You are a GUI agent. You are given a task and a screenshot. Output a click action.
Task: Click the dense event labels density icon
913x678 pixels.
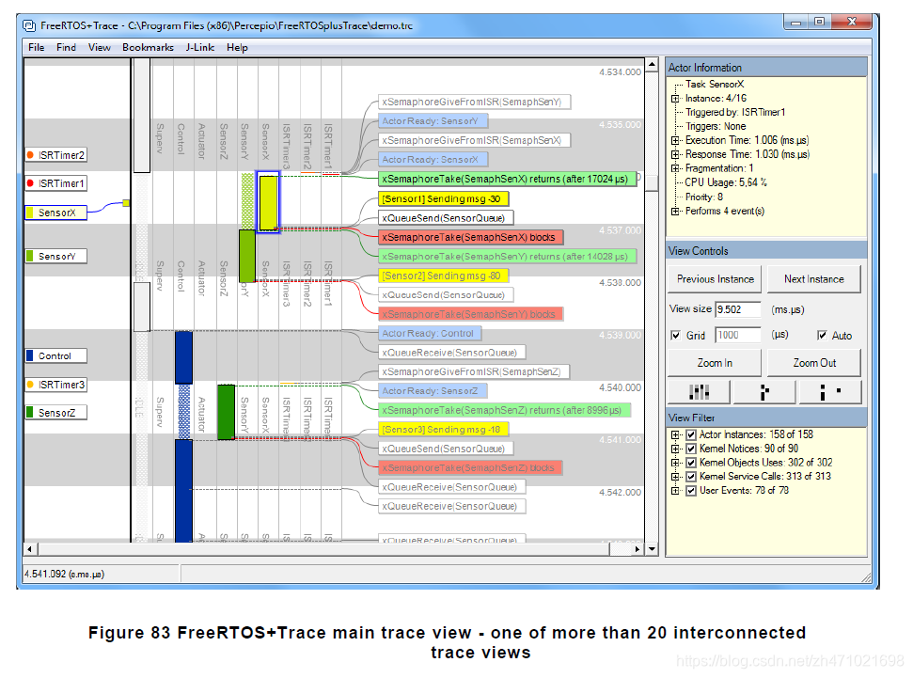point(699,392)
